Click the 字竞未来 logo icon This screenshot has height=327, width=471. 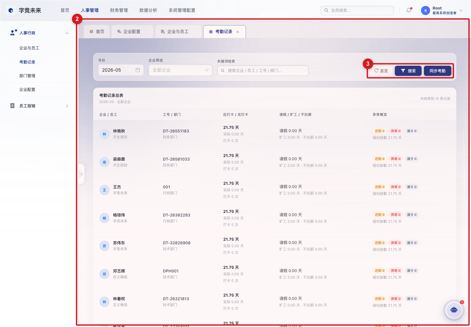tap(11, 10)
